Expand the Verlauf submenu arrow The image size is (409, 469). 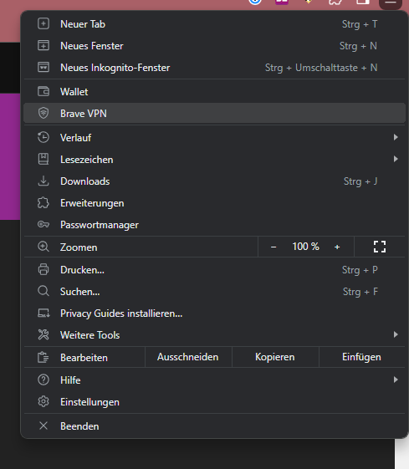pos(396,137)
